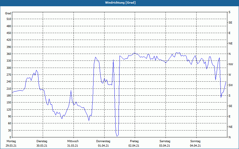Click the 'Sonntag' day label
Image resolution: width=239 pixels, height=149 pixels.
[195, 141]
